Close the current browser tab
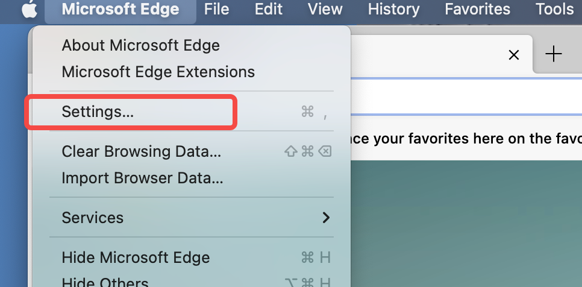 click(514, 55)
